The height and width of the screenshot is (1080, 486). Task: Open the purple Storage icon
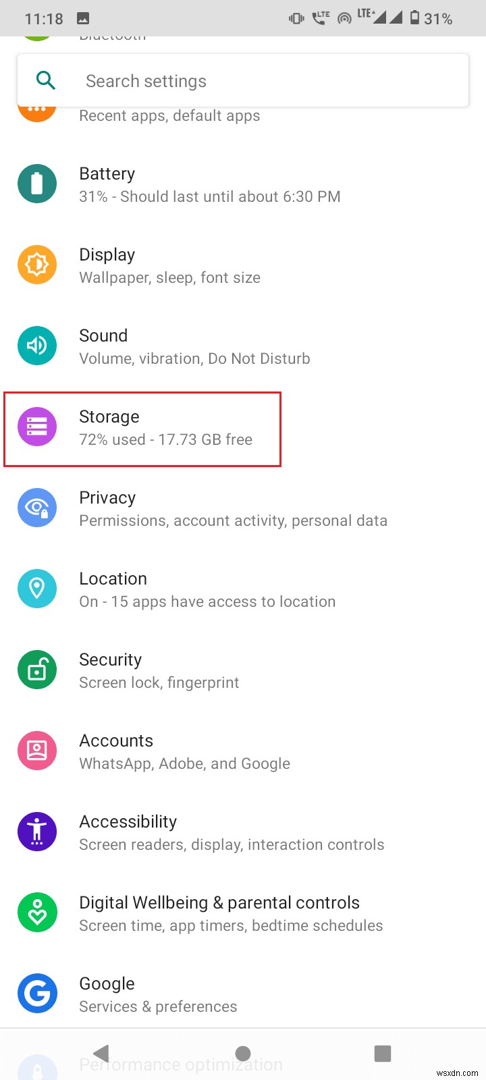point(37,427)
